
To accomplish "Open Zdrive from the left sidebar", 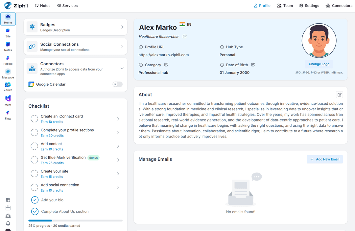I will [8, 85].
